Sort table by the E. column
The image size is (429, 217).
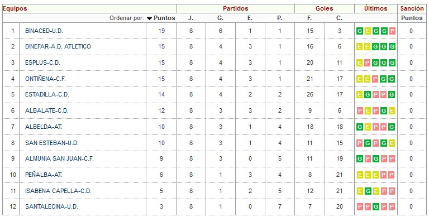250,18
